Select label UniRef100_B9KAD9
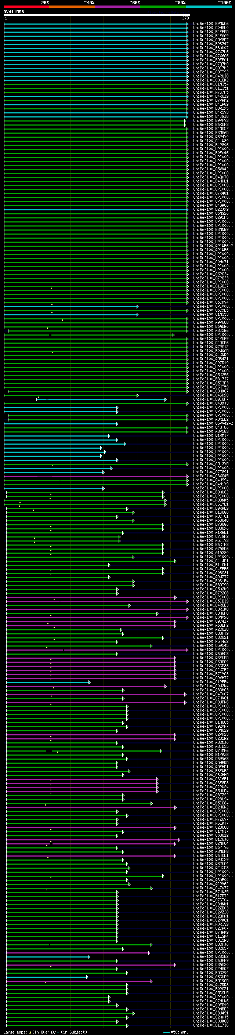 tap(211, 508)
